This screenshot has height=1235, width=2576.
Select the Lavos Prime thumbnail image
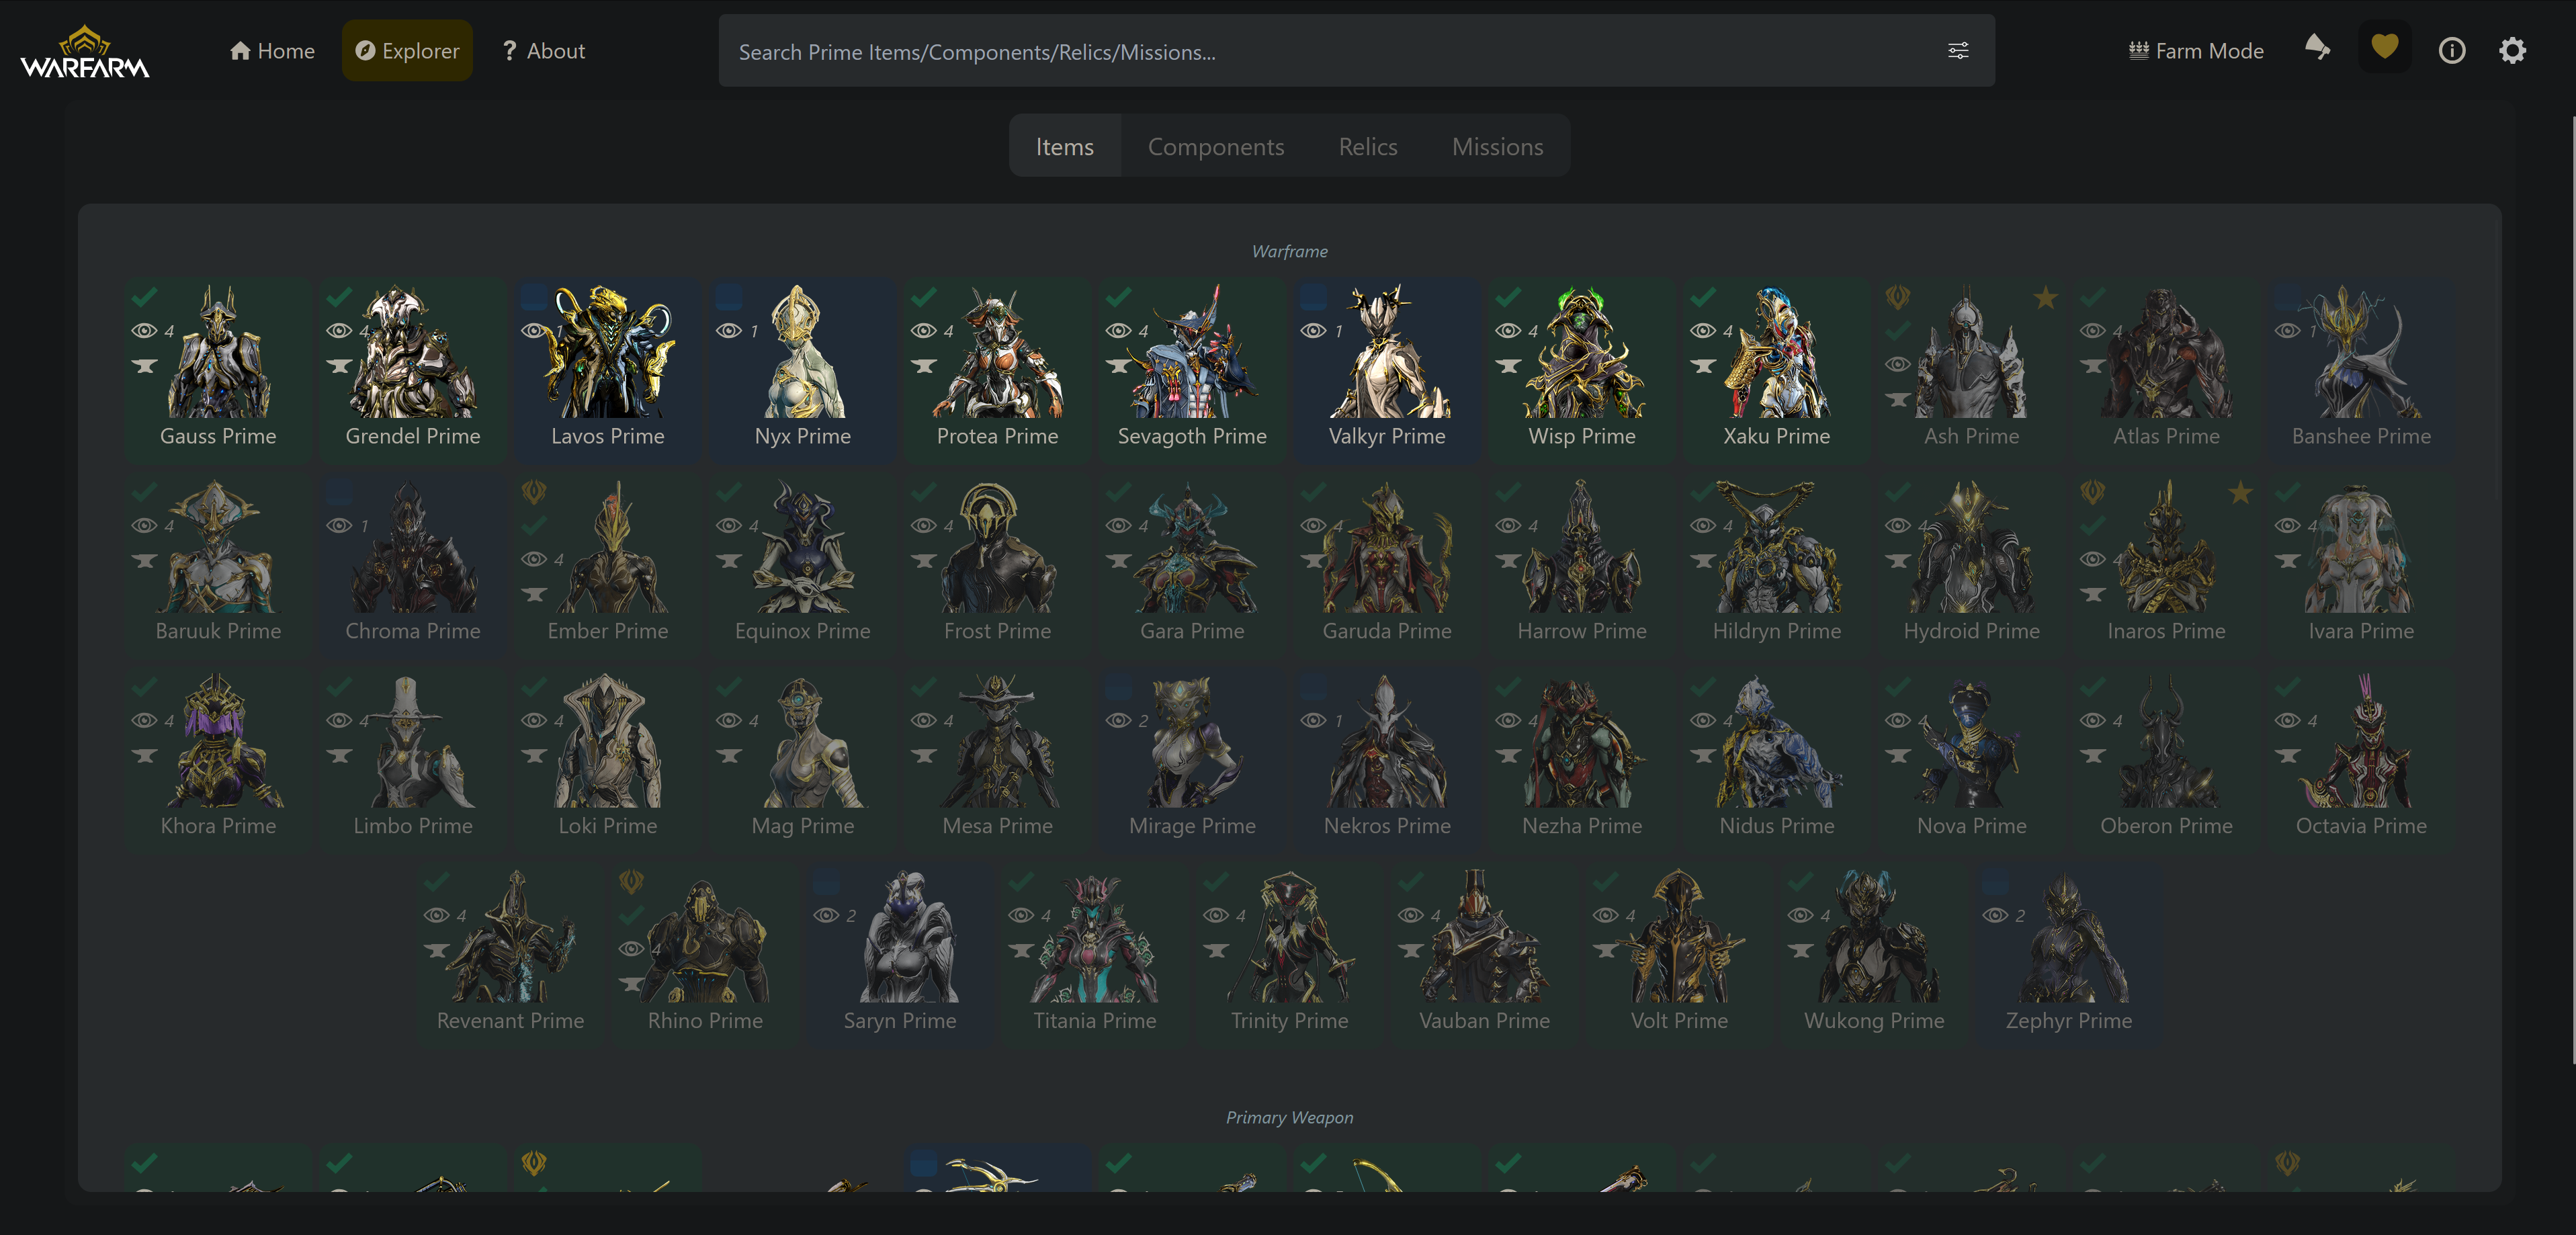click(x=607, y=351)
